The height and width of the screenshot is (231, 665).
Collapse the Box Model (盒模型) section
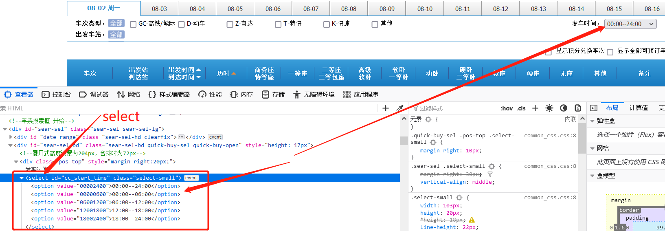tap(593, 176)
